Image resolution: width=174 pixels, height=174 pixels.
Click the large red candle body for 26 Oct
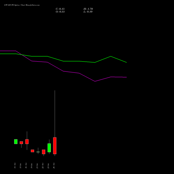tap(55, 146)
